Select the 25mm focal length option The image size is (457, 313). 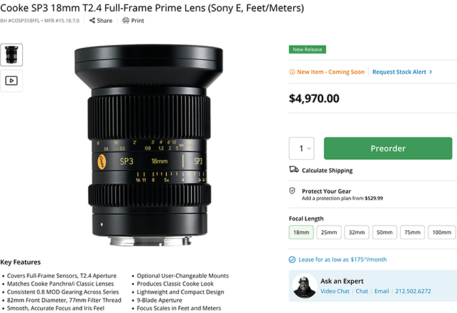(329, 232)
